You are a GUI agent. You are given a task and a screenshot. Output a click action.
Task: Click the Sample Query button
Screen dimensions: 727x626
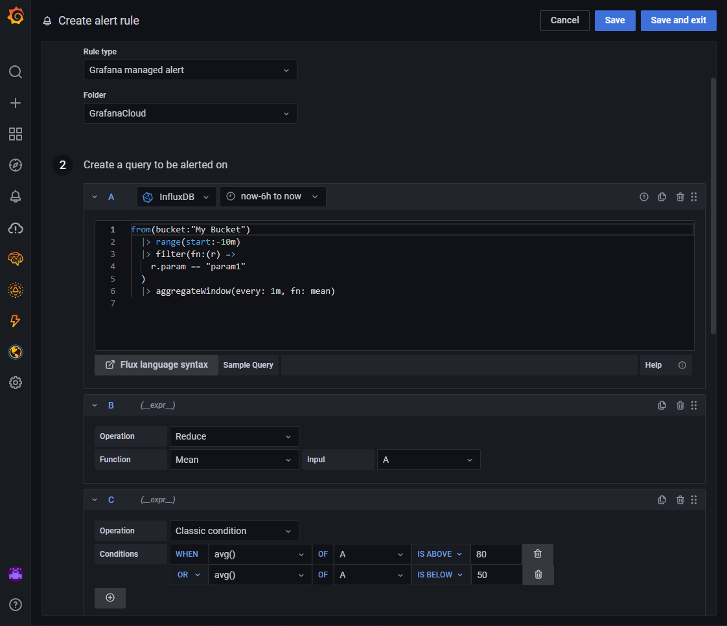pyautogui.click(x=248, y=365)
